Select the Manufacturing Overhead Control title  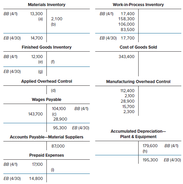(x=138, y=82)
